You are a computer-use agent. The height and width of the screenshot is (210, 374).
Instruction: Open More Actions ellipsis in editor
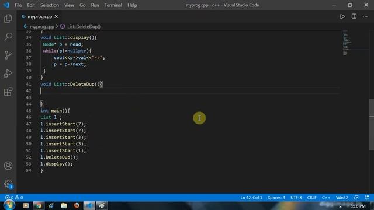pos(365,16)
